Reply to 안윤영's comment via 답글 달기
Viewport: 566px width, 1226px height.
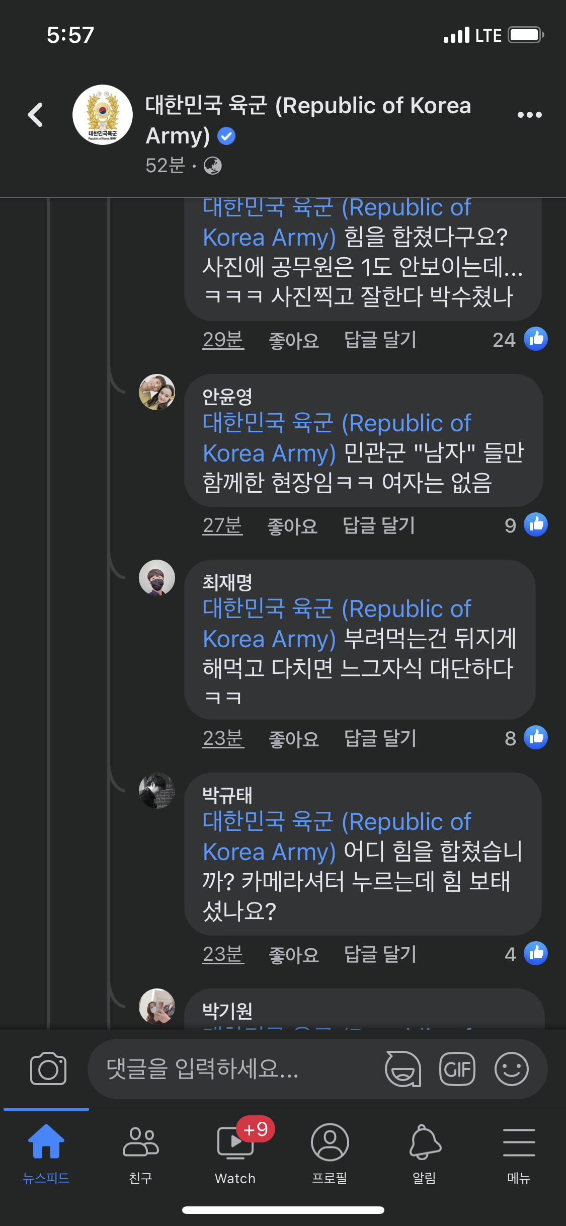[379, 526]
